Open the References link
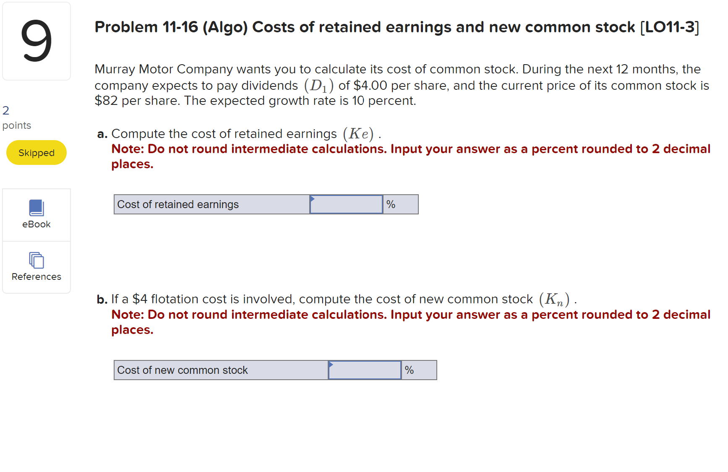 [x=36, y=276]
